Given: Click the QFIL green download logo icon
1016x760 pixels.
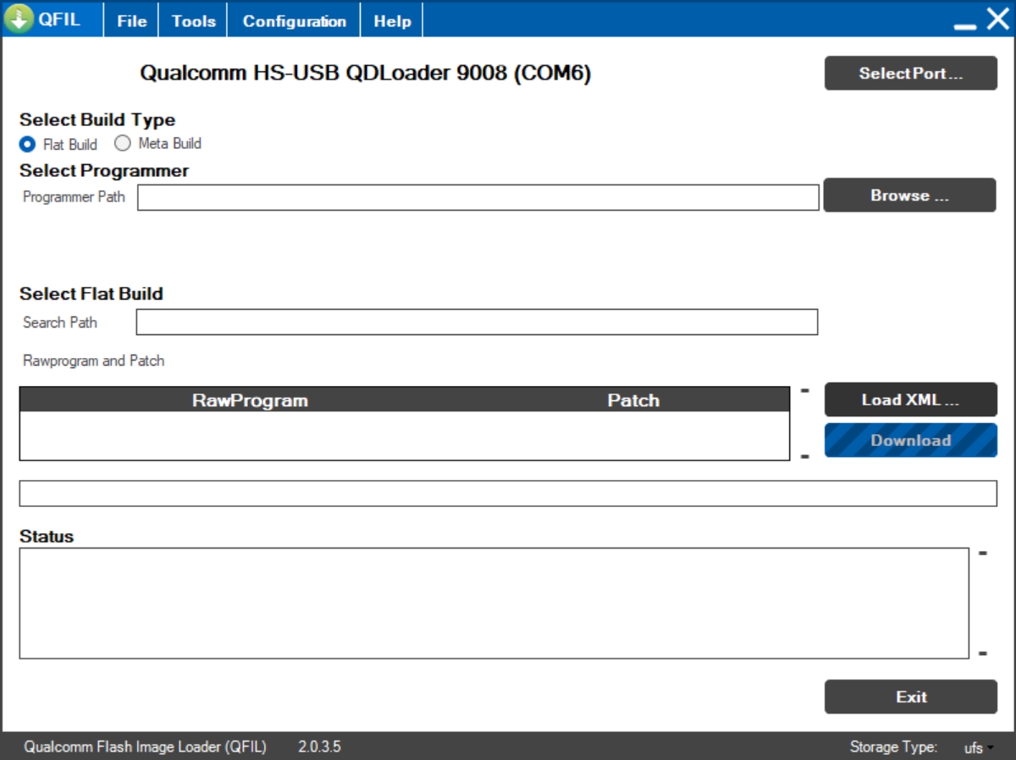Looking at the screenshot, I should pos(19,19).
